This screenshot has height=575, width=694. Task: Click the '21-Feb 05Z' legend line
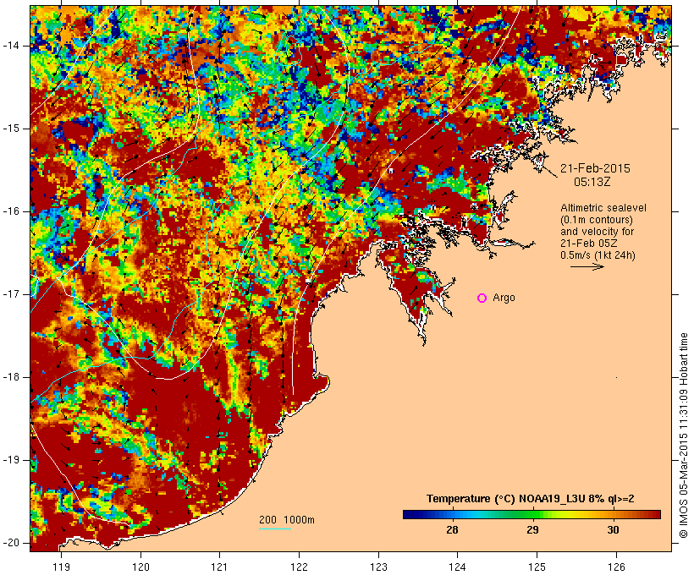click(589, 244)
